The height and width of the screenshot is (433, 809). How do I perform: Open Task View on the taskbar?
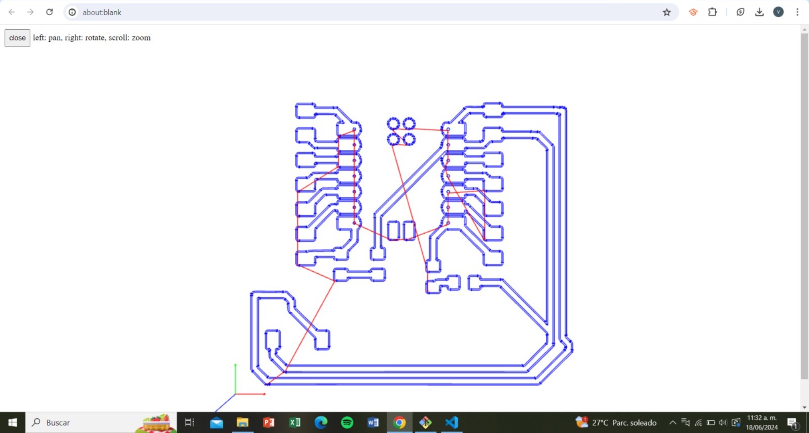[x=190, y=422]
